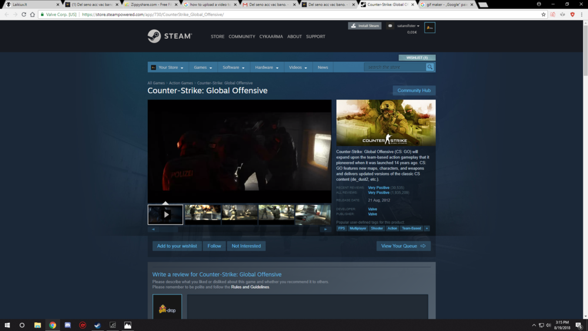Open the Chrome three-dot menu
The height and width of the screenshot is (331, 588).
[x=582, y=14]
